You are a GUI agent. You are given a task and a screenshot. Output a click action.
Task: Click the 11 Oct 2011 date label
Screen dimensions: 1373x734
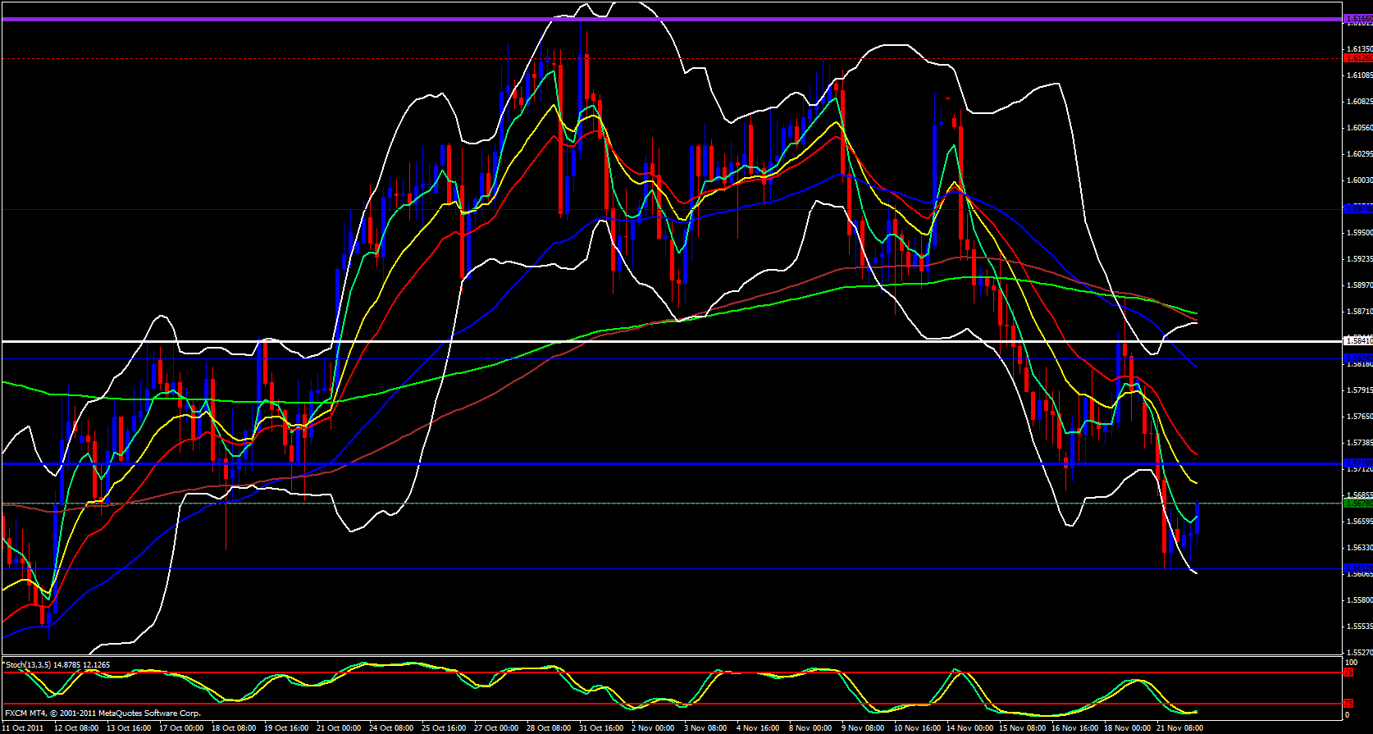click(24, 728)
